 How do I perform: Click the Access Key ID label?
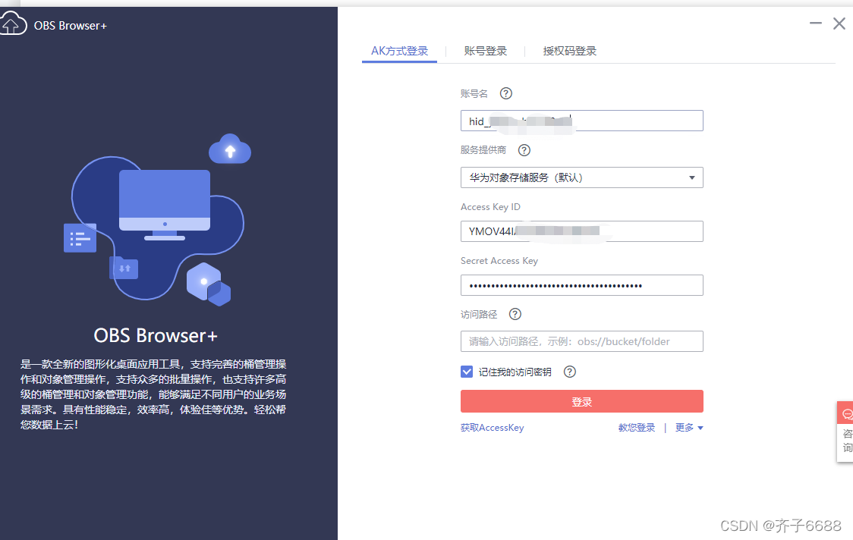(x=490, y=206)
